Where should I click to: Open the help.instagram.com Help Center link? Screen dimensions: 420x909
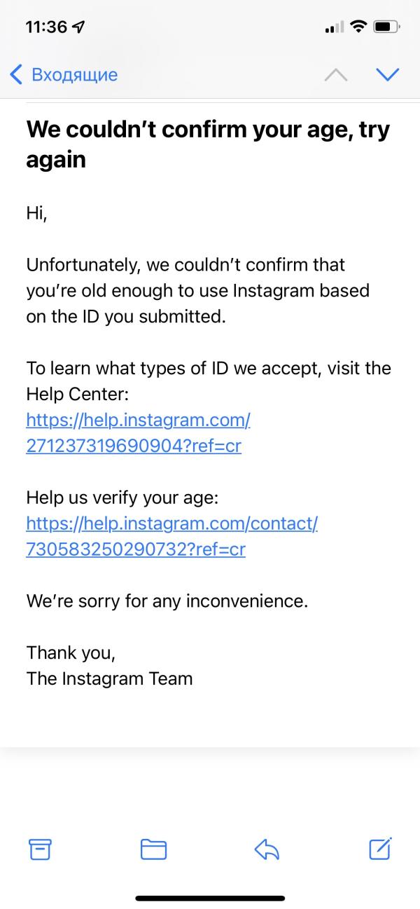click(138, 420)
